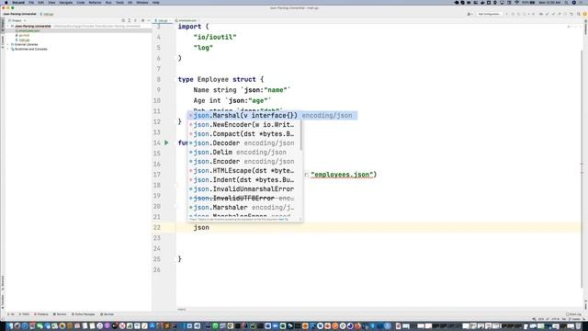Viewport: 588px width, 331px height.
Task: Choose json.Encoder completion suggestion
Action: (244, 162)
